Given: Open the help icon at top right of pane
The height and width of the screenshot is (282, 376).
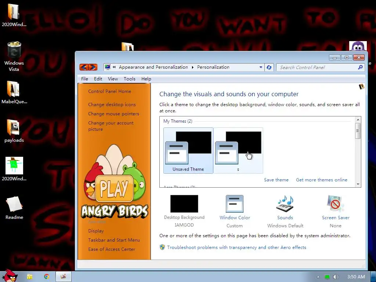Looking at the screenshot, I should click(362, 87).
